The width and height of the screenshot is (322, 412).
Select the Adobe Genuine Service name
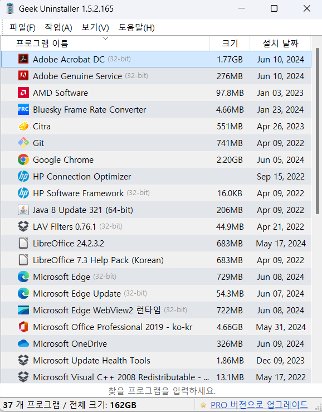click(x=77, y=76)
